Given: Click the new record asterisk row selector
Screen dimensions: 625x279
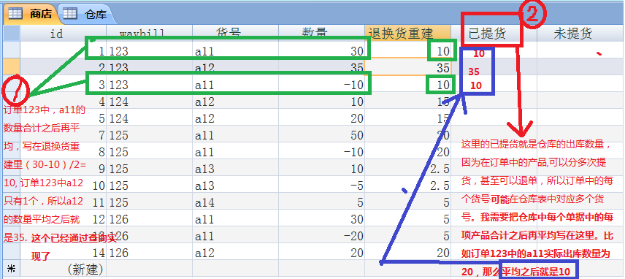Looking at the screenshot, I should click(11, 269).
